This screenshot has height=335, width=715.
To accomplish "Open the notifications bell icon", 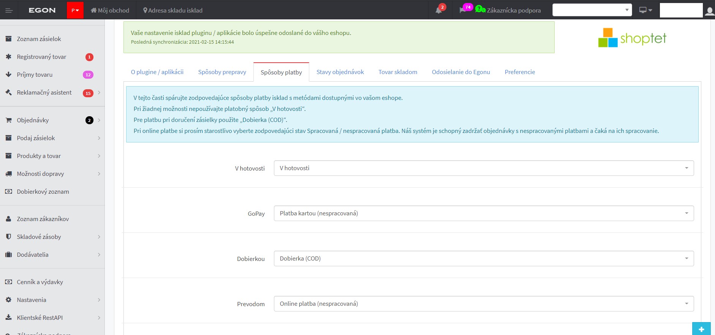I will [x=439, y=10].
